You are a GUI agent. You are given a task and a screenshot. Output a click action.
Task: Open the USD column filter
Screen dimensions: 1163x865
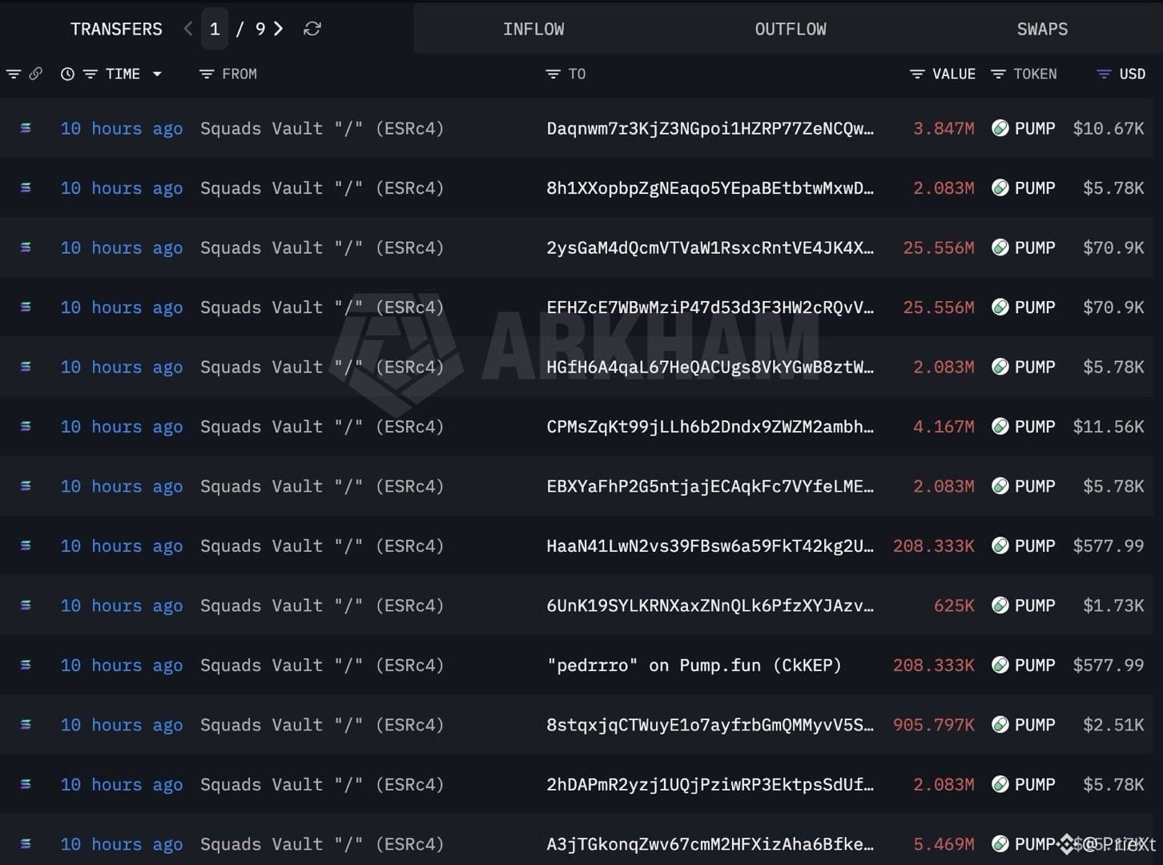[1104, 74]
